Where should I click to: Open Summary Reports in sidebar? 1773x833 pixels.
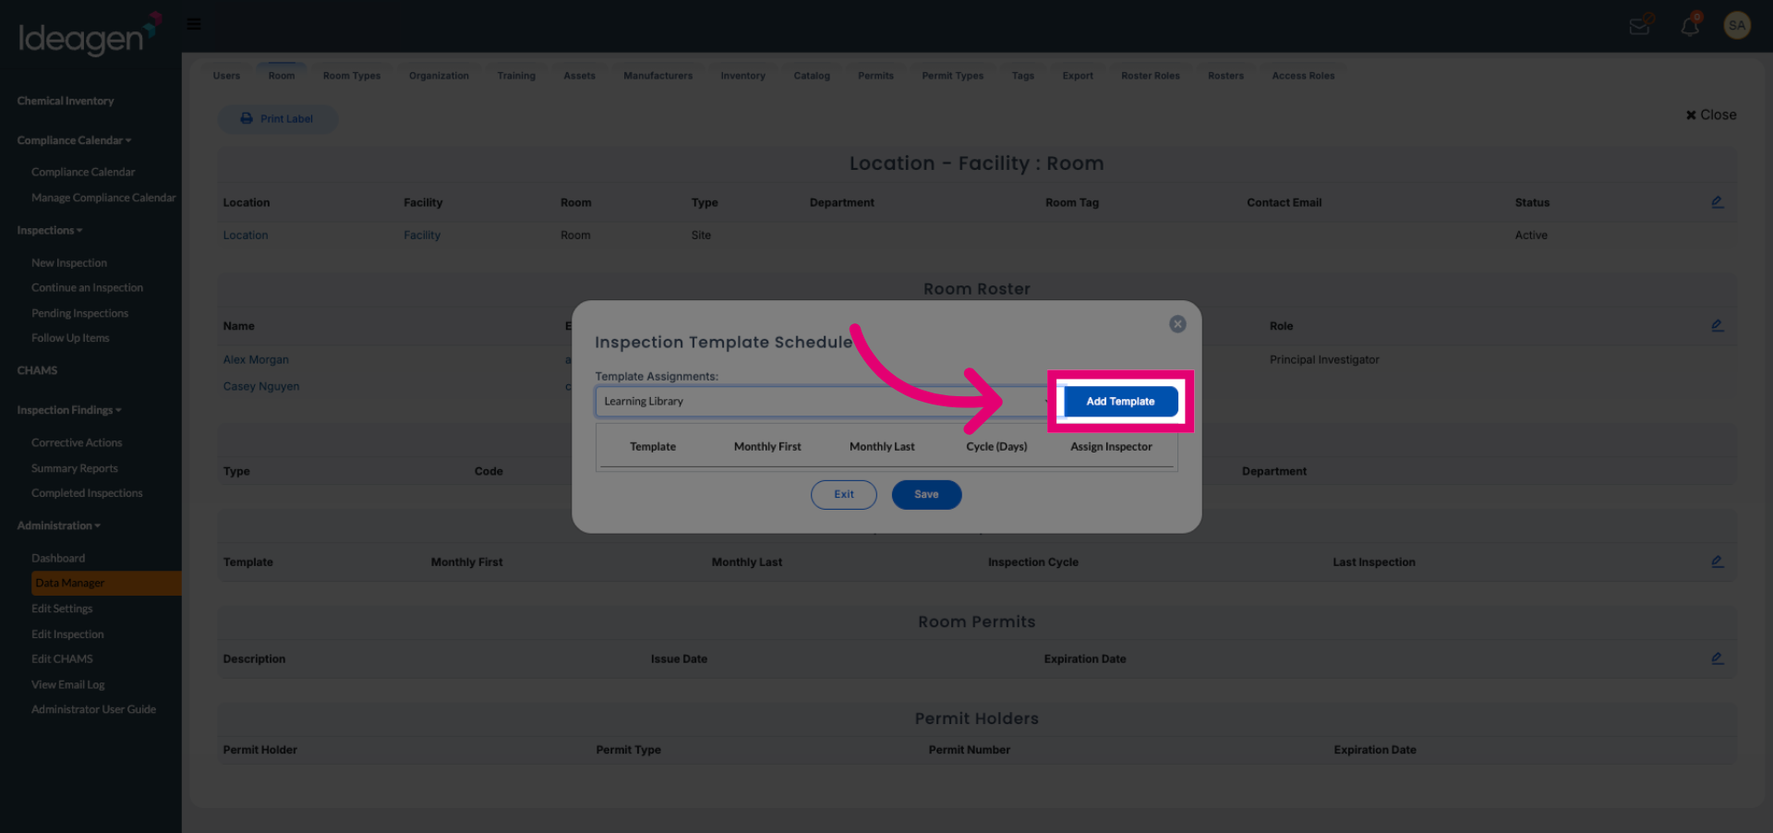(x=75, y=468)
